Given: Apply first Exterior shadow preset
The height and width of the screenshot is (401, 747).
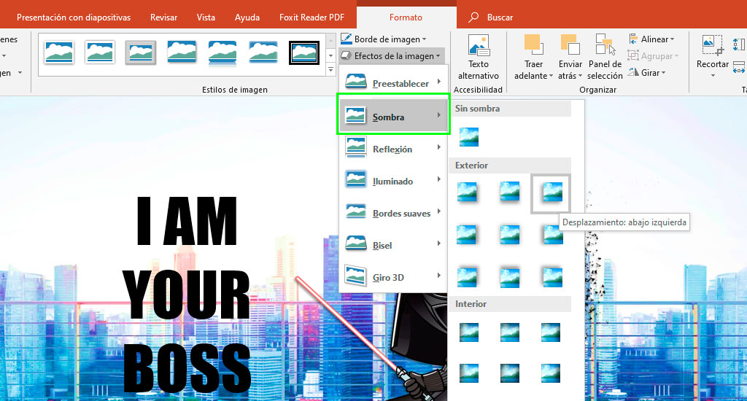Looking at the screenshot, I should tap(467, 192).
